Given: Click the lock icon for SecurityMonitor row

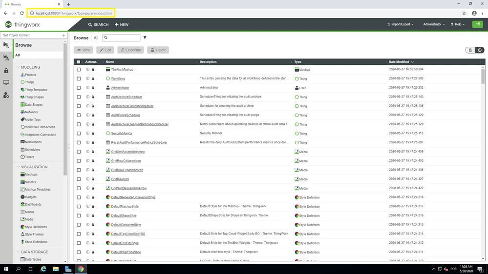Looking at the screenshot, I should 93,133.
